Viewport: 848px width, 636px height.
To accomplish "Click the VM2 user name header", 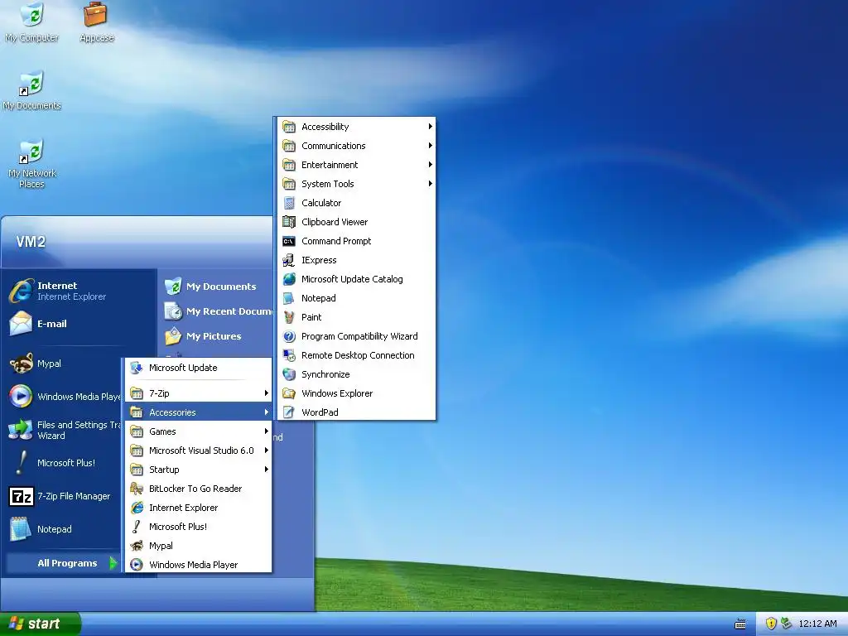I will tap(31, 242).
